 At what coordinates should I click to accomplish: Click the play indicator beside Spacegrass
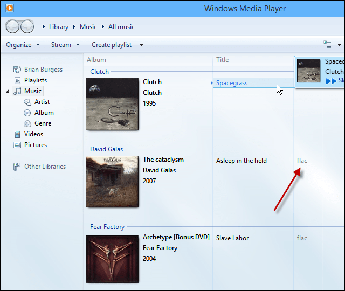(x=211, y=83)
